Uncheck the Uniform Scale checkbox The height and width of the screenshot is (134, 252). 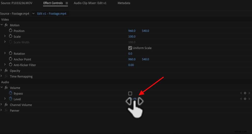(130, 48)
